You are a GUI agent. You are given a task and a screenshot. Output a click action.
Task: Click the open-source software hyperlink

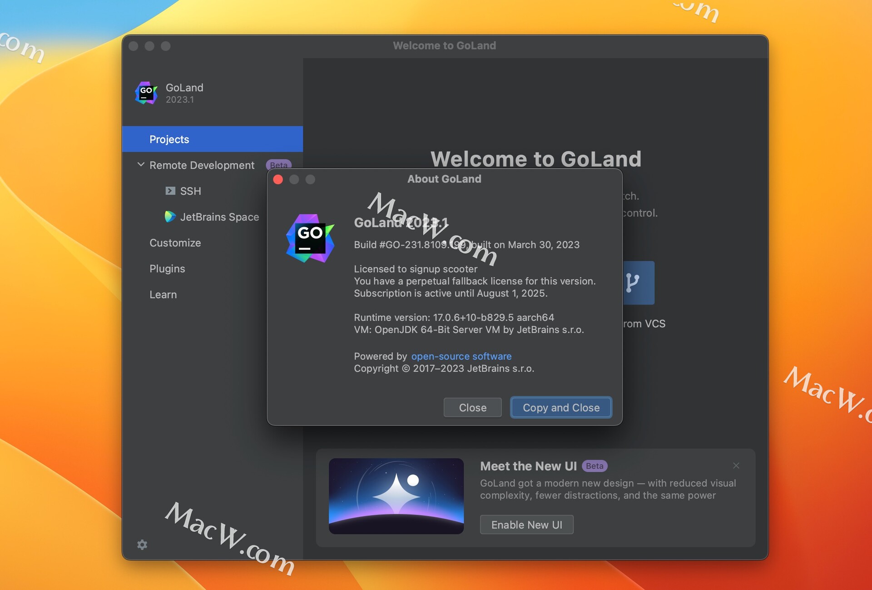pos(461,356)
